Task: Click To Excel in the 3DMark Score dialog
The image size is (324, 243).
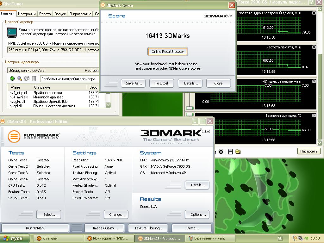Action: coord(162,83)
